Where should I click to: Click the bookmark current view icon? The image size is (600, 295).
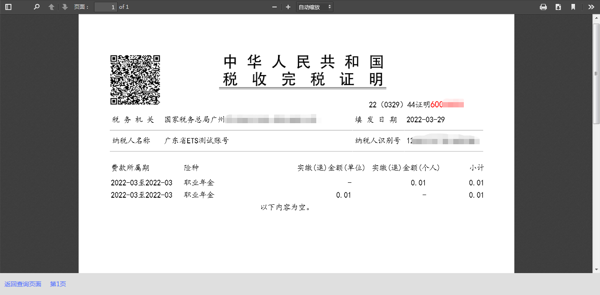[573, 7]
